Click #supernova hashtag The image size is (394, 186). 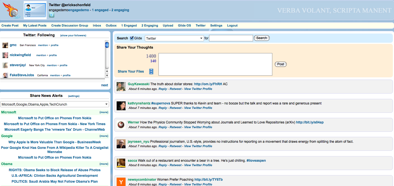pos(161,103)
